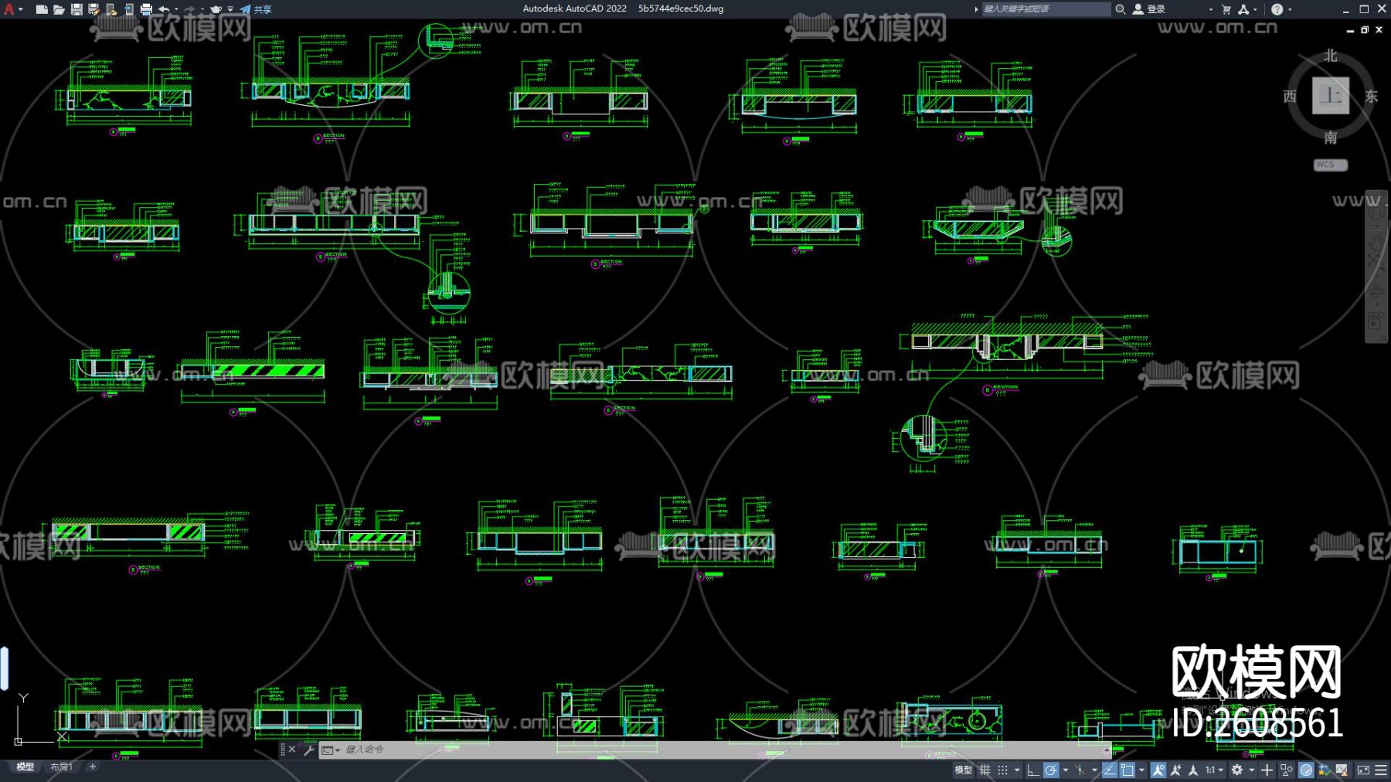Click the 共享 share button

pyautogui.click(x=256, y=9)
